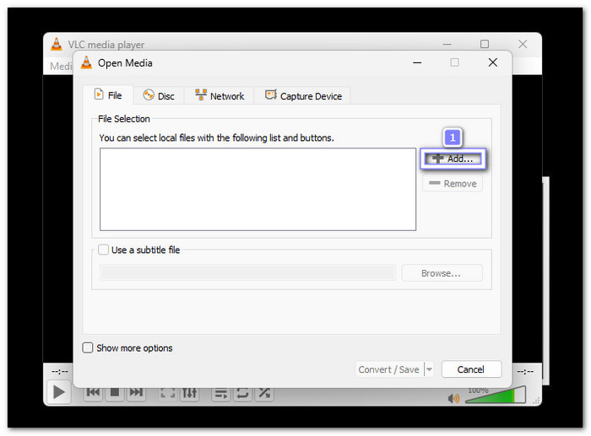Minimize the Open Media dialog

(x=417, y=62)
